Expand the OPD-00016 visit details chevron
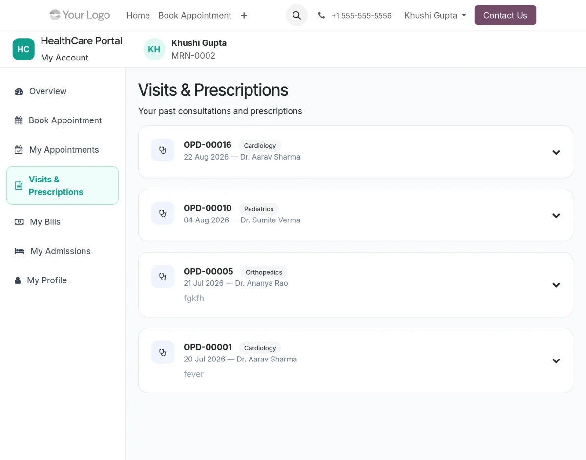586x460 pixels. point(556,152)
